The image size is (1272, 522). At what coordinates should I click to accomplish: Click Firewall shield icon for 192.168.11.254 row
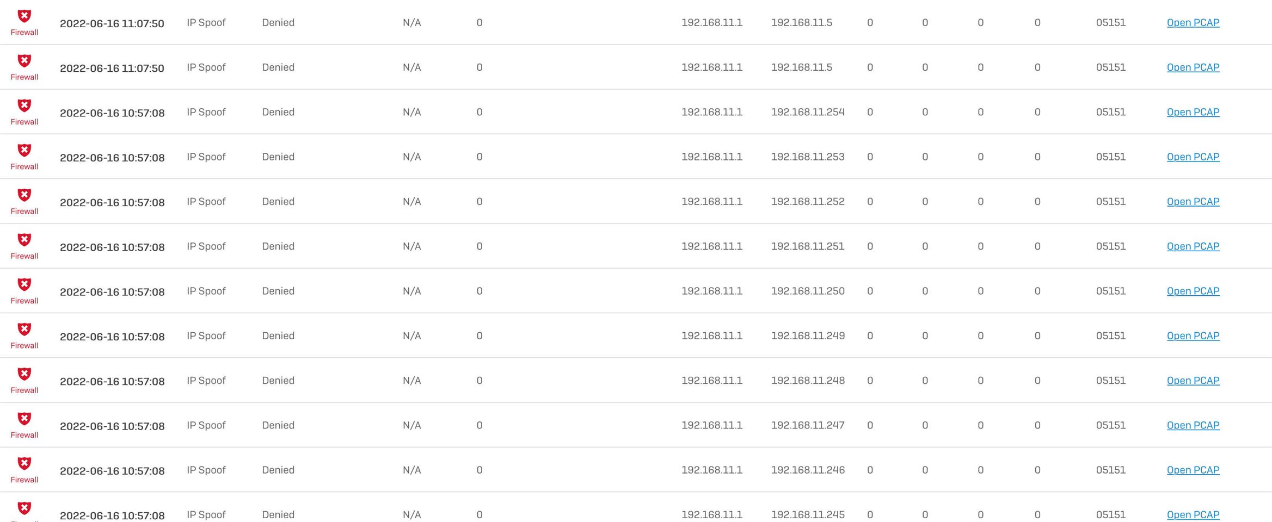(x=24, y=105)
